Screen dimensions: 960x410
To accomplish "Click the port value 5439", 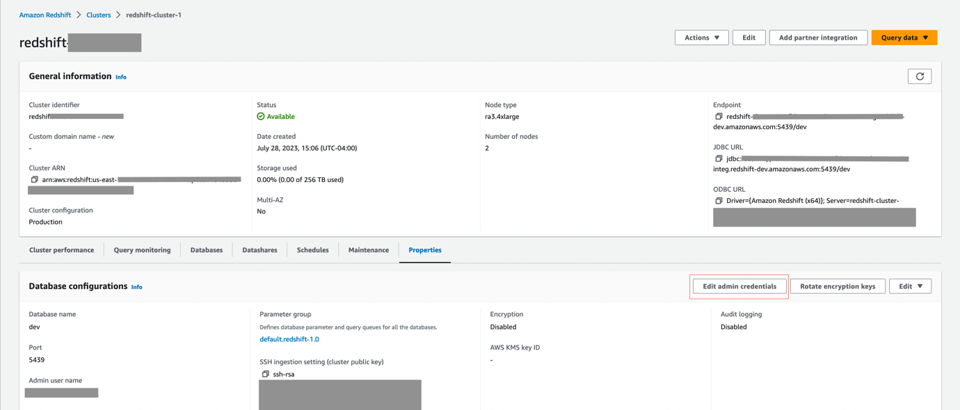I will [x=36, y=360].
